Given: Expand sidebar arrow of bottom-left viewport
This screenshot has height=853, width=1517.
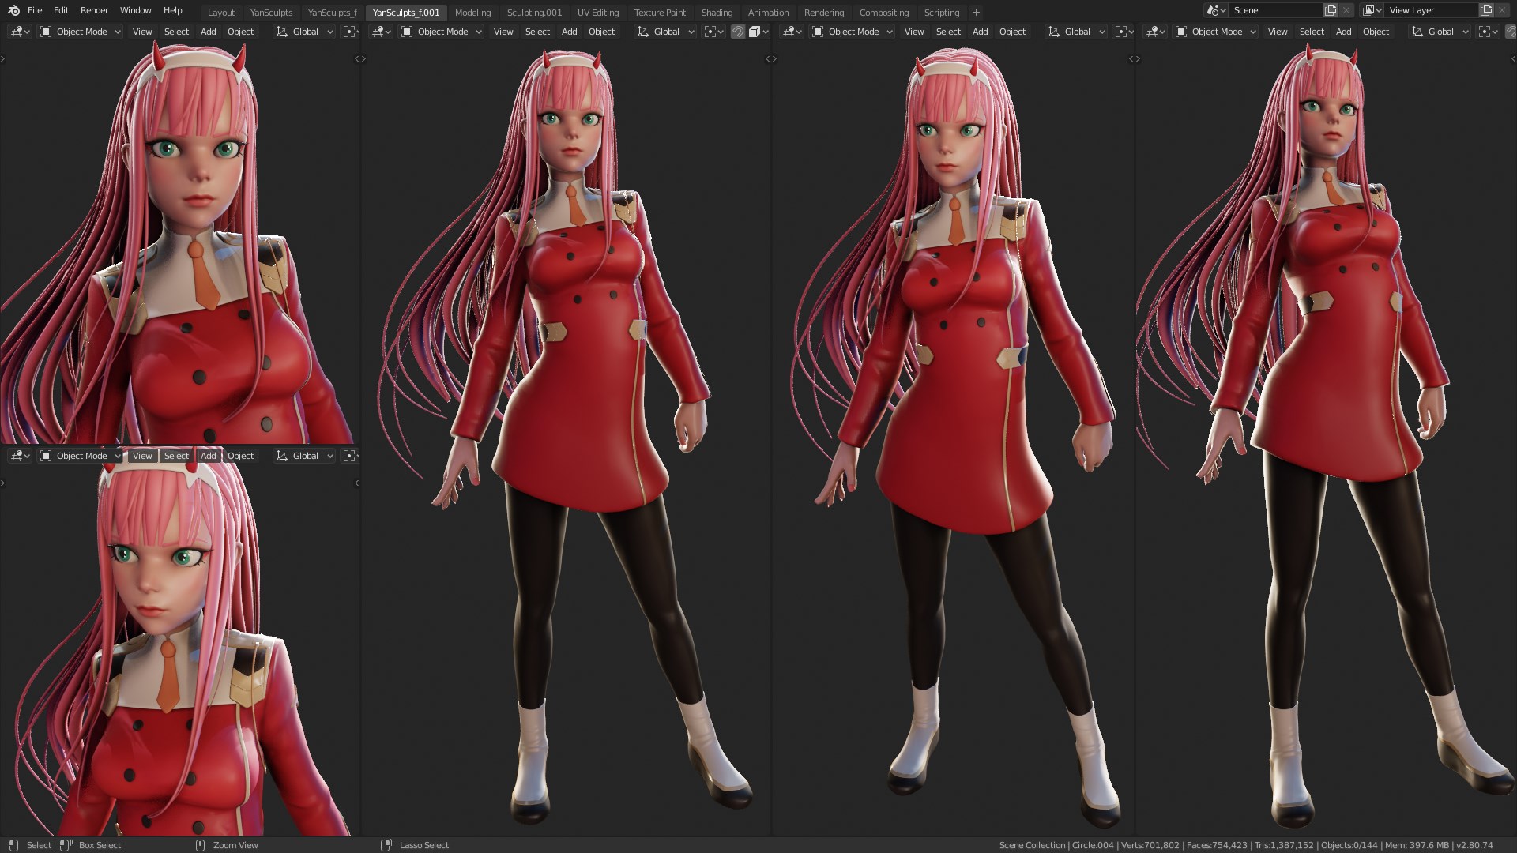Looking at the screenshot, I should pos(356,483).
